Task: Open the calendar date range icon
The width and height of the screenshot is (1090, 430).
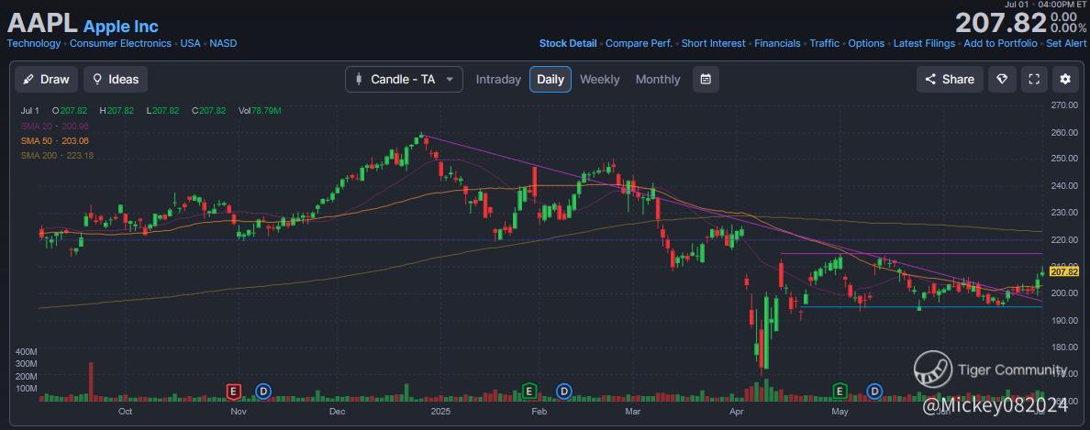Action: (x=706, y=79)
